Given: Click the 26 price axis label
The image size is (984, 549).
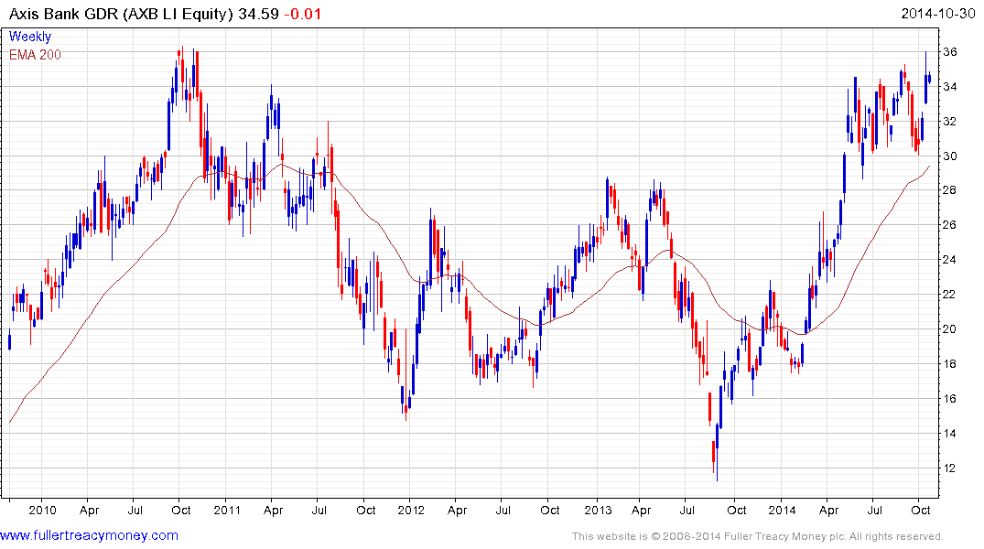Looking at the screenshot, I should (950, 224).
